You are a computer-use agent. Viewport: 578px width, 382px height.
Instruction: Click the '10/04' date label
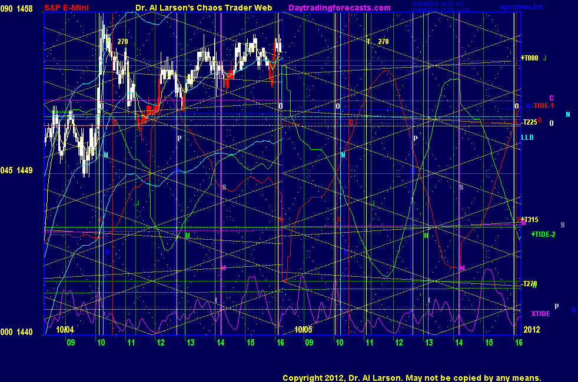pyautogui.click(x=65, y=329)
